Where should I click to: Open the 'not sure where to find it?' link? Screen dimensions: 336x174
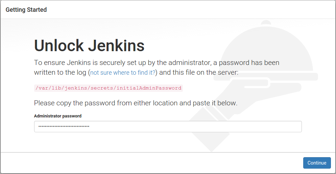coord(123,72)
